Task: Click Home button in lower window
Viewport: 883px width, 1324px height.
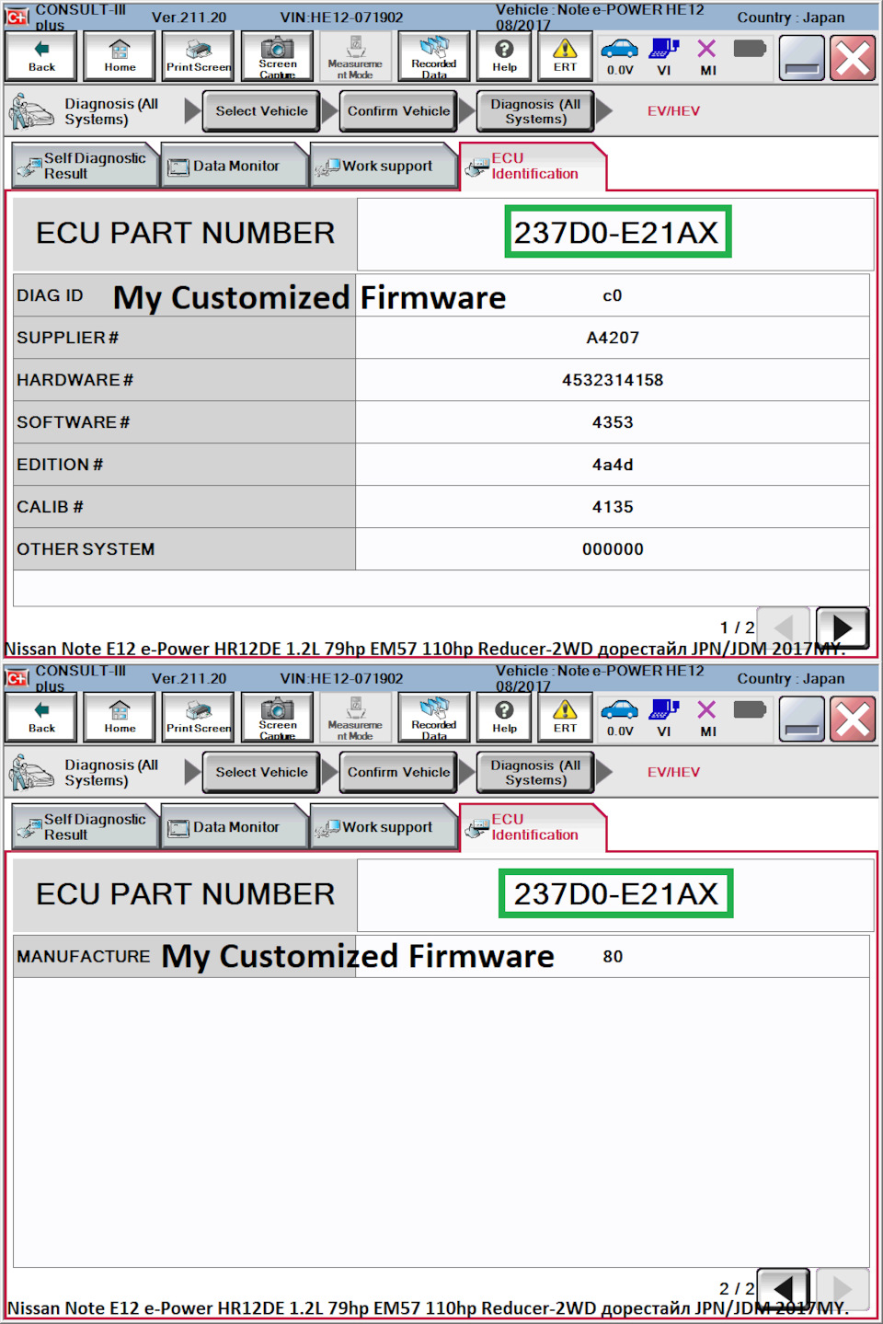Action: (120, 718)
